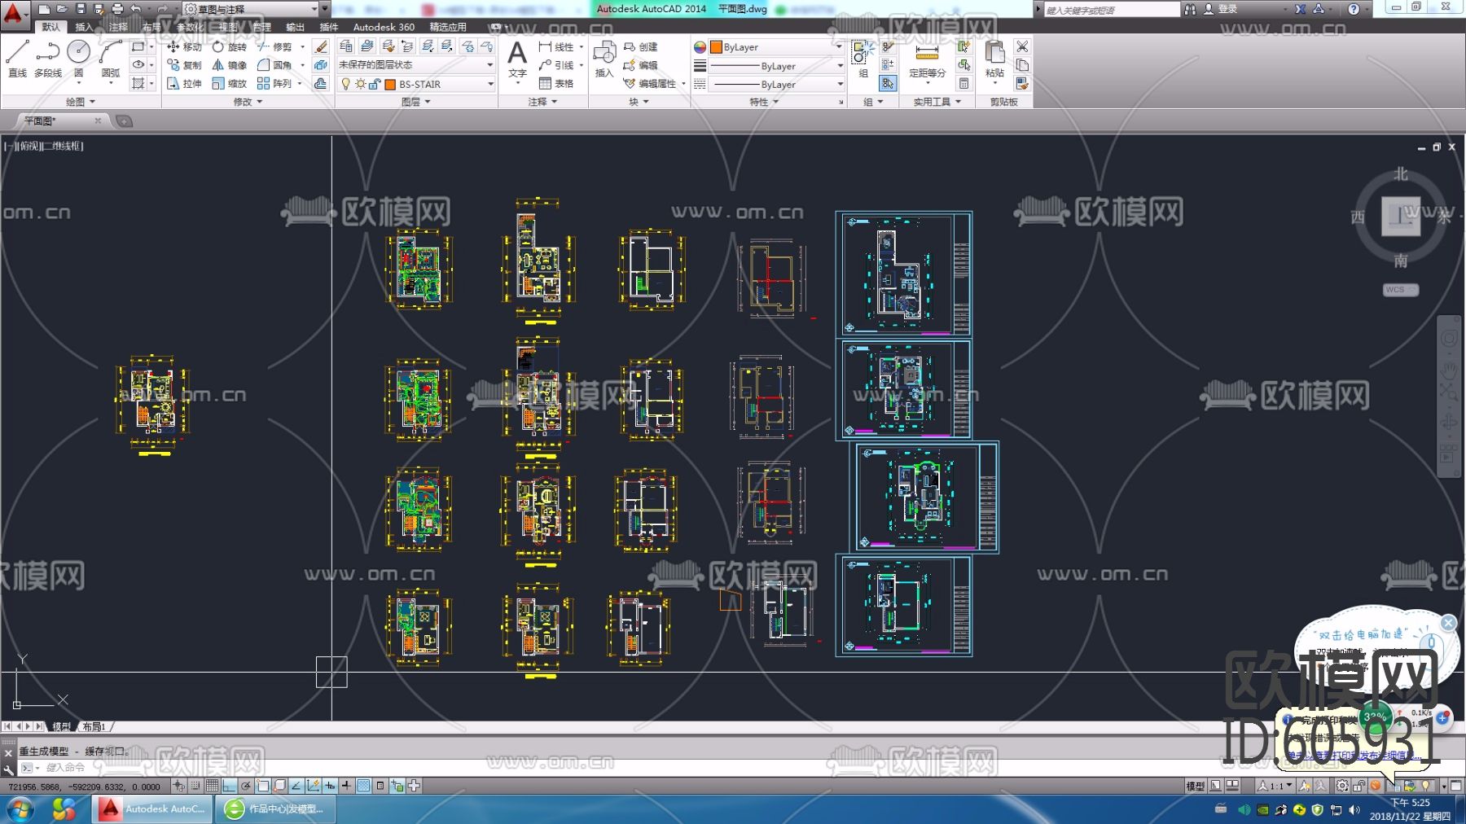Choose the 镜像 (Mirror) tool

230,65
